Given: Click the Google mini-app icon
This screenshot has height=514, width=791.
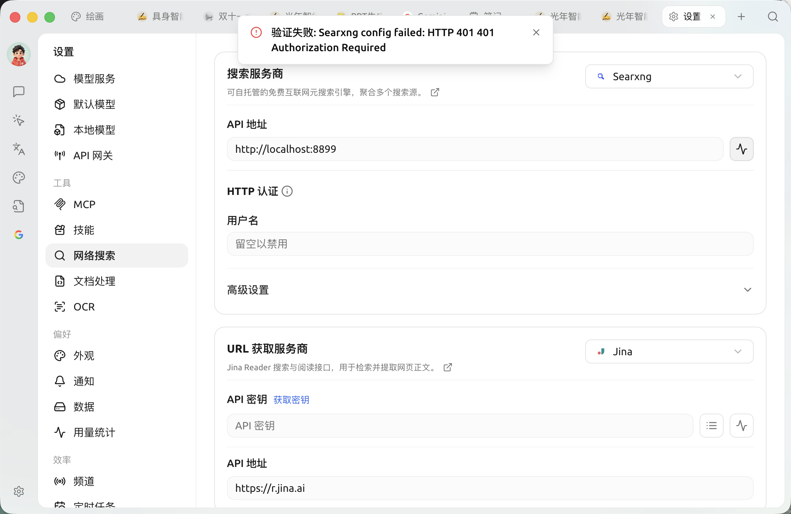Looking at the screenshot, I should click(x=18, y=235).
